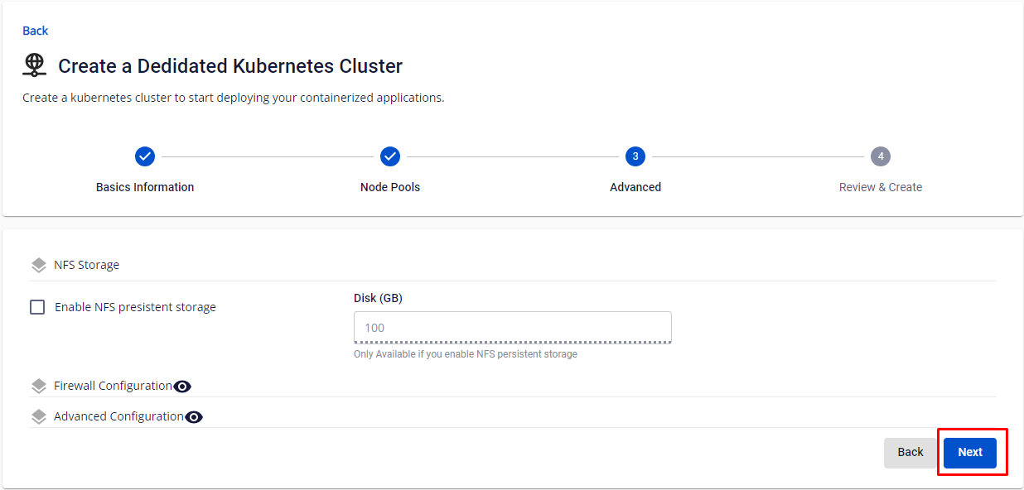Viewport: 1024px width, 490px height.
Task: Select the step 4 numbered circle
Action: (881, 156)
